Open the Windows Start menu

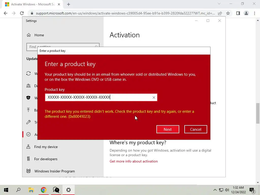pos(6,190)
